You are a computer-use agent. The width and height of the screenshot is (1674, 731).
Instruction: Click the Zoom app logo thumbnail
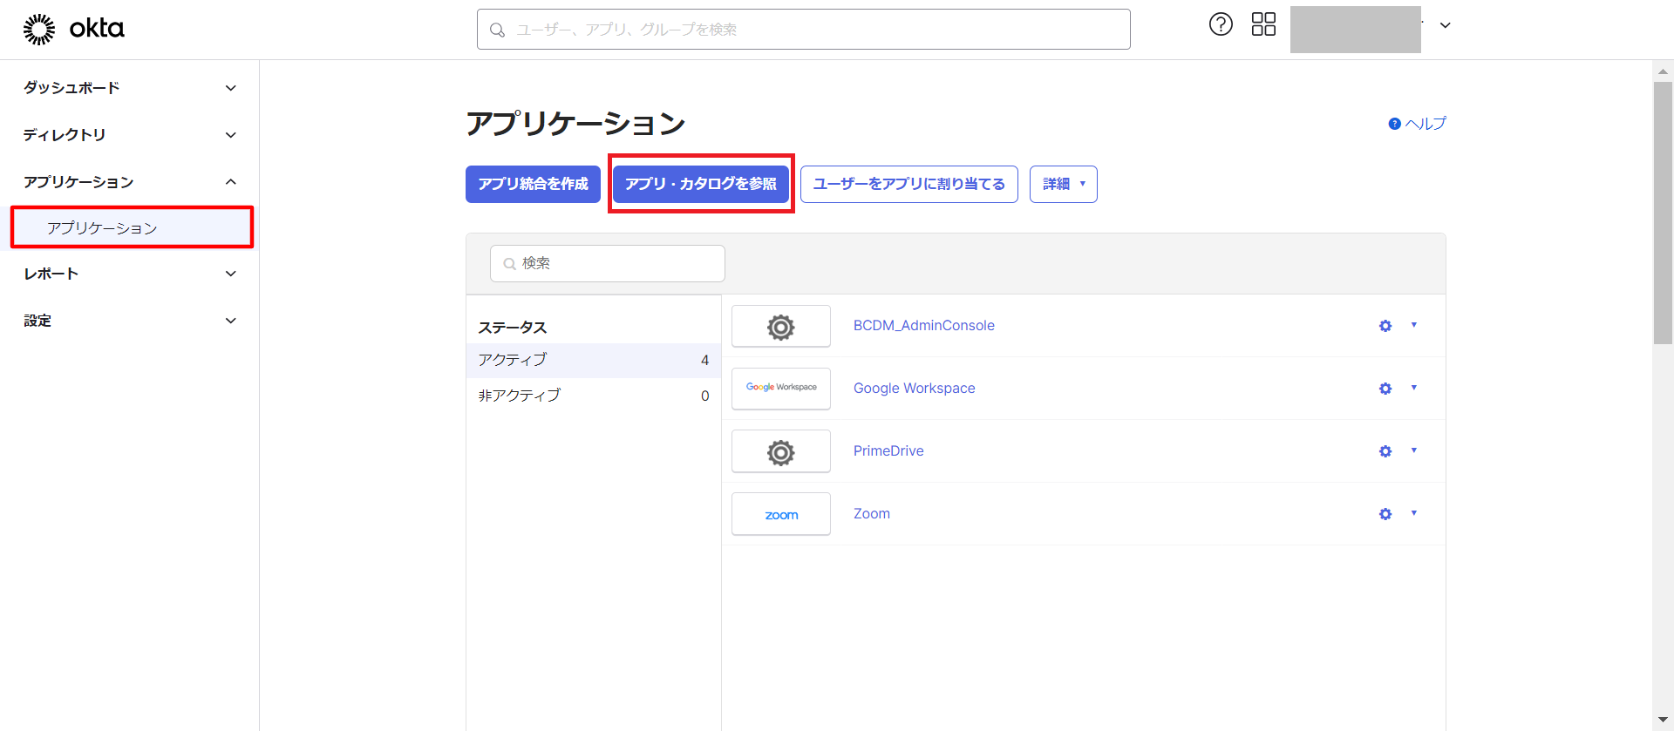(780, 514)
